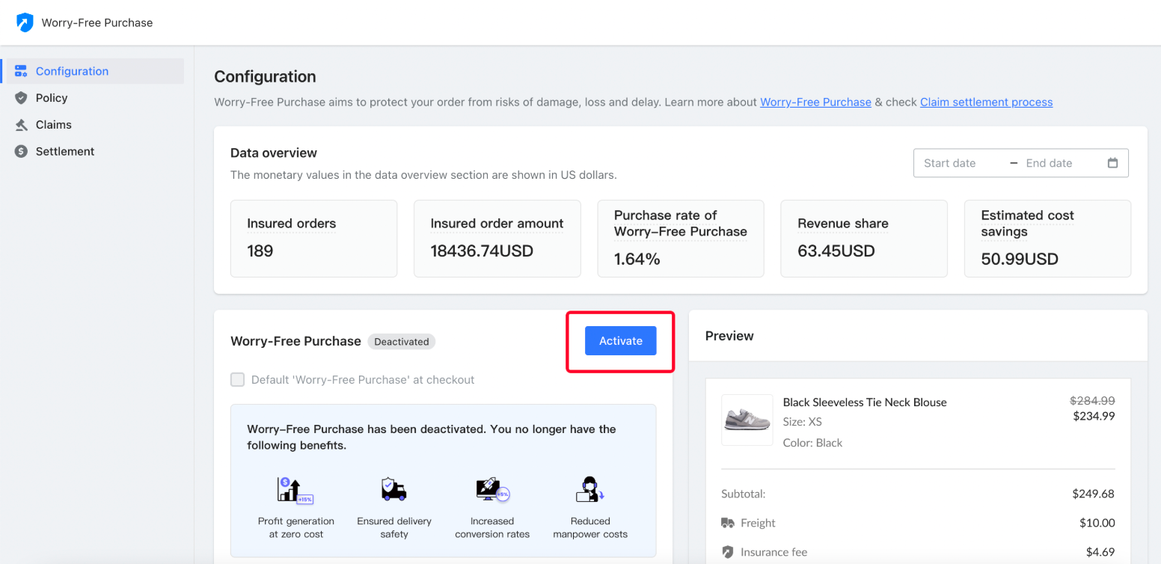Open the Policy menu item

pyautogui.click(x=52, y=98)
